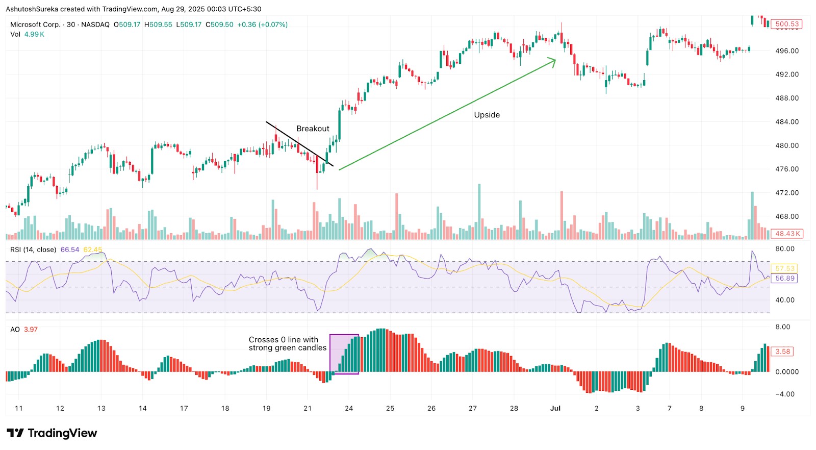Click 496.00 on the price axis
The width and height of the screenshot is (816, 450).
coord(787,51)
